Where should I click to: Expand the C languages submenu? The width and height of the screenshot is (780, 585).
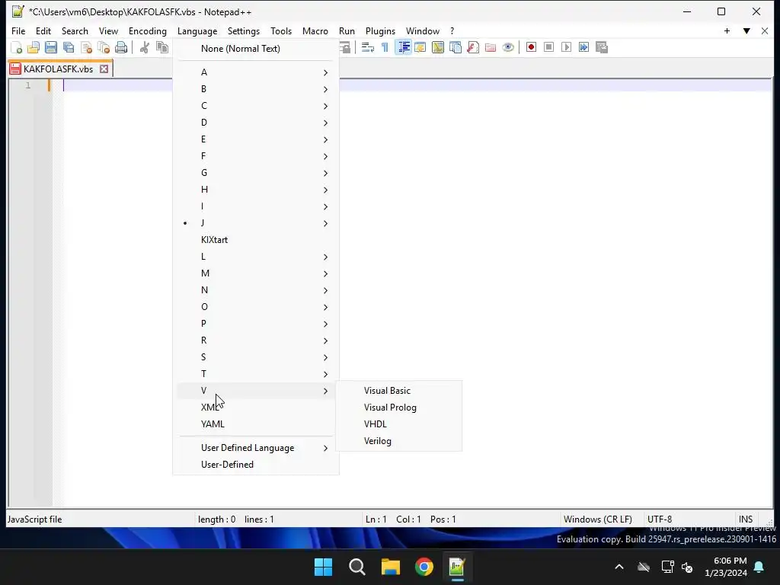[256, 106]
